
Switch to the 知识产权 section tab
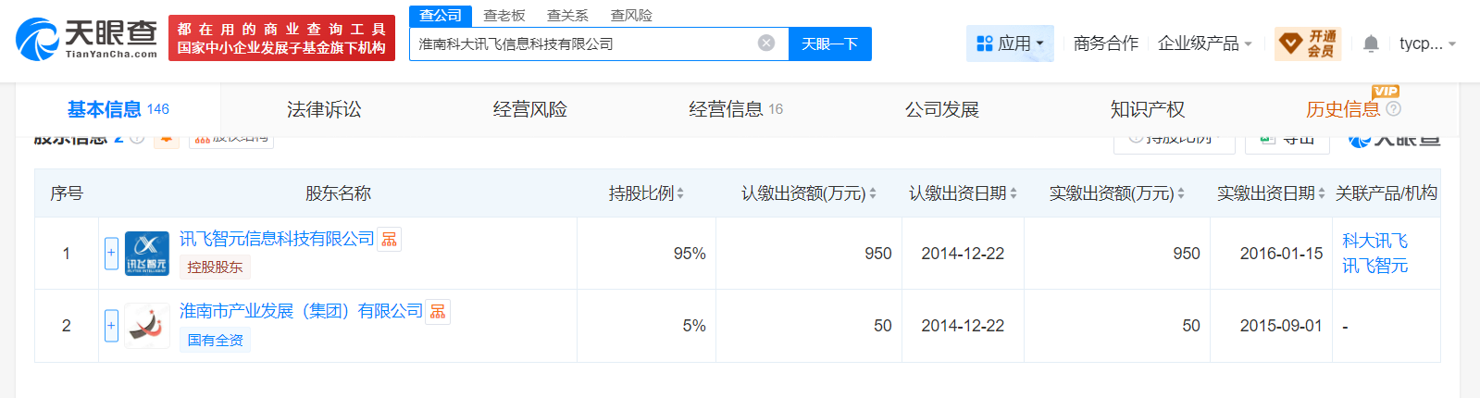pos(1148,109)
